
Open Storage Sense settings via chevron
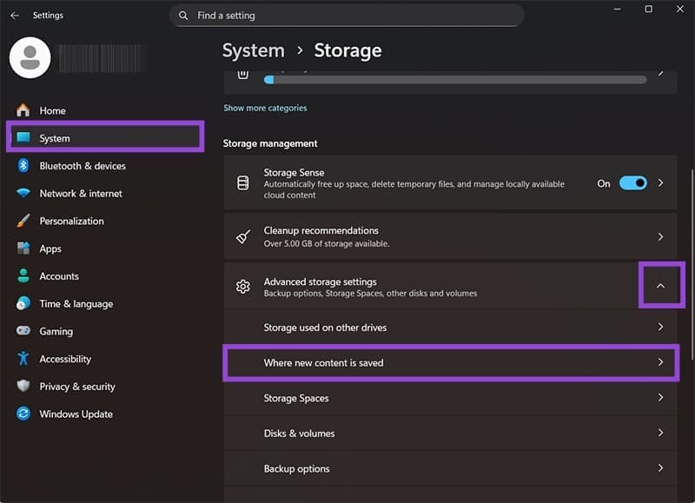[x=661, y=183]
